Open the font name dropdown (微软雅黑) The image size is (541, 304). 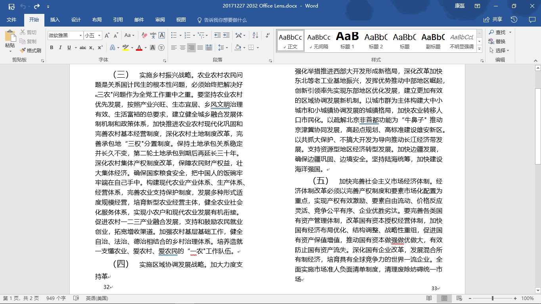tap(80, 35)
